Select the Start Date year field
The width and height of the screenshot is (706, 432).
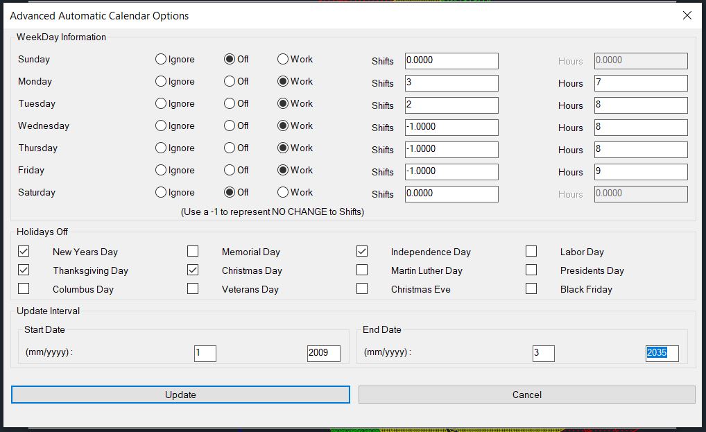click(x=322, y=353)
